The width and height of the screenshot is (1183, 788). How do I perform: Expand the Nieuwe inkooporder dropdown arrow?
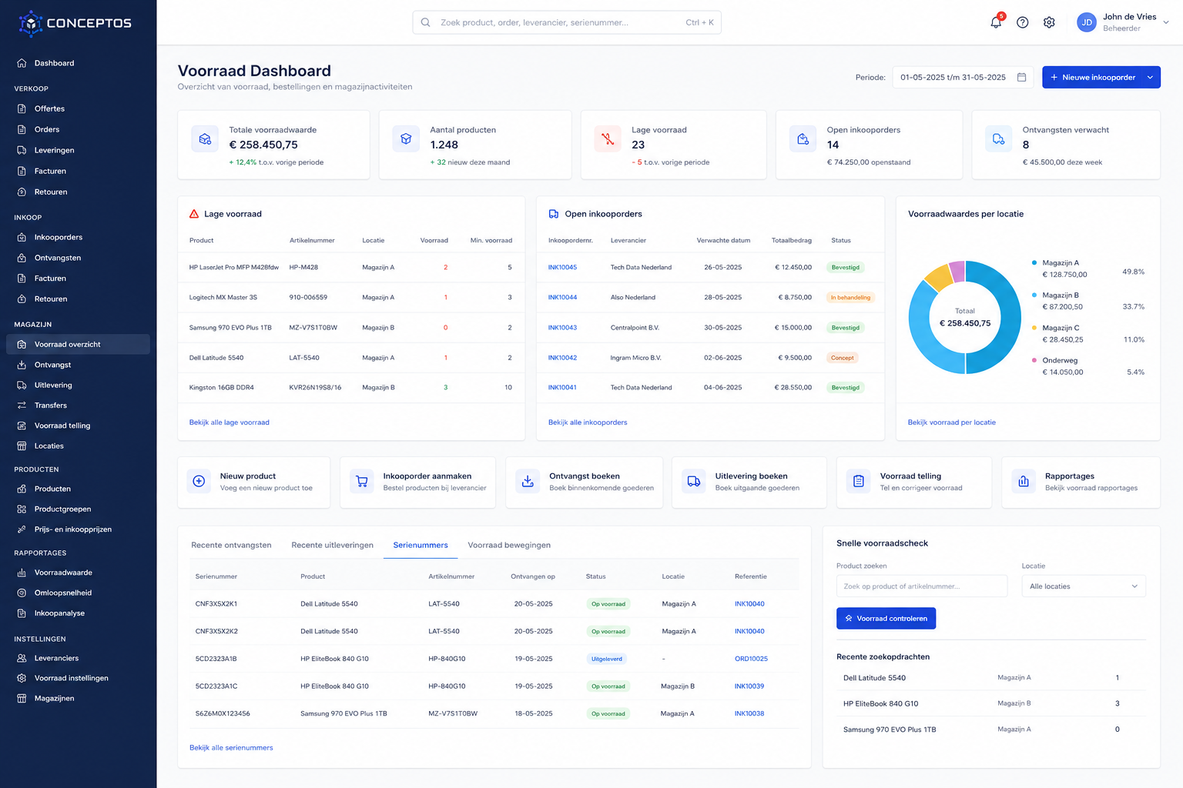click(x=1151, y=77)
